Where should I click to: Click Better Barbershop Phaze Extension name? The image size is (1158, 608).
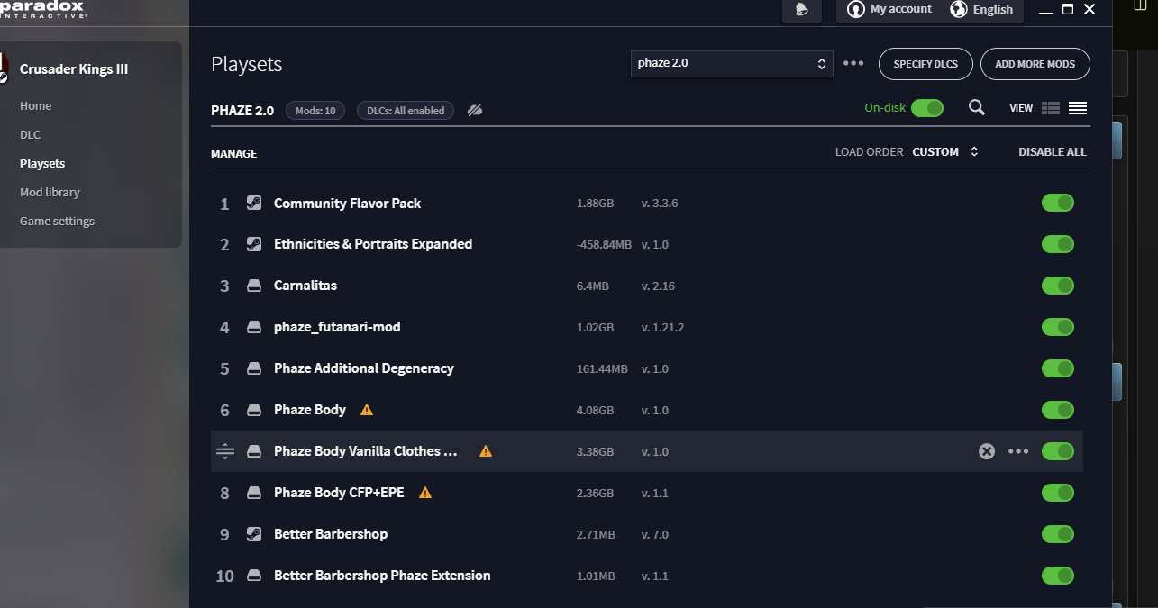pyautogui.click(x=382, y=576)
